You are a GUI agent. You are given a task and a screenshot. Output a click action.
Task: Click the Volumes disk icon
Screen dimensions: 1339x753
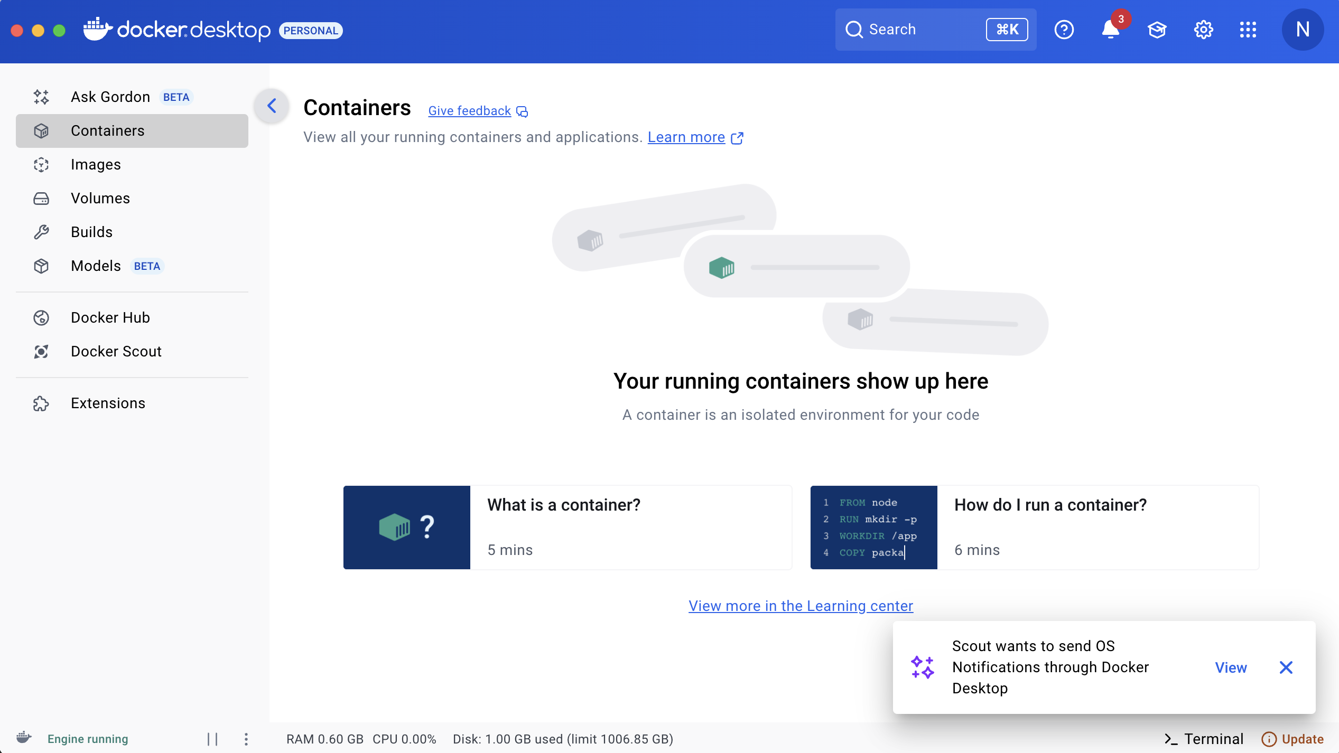(x=41, y=199)
